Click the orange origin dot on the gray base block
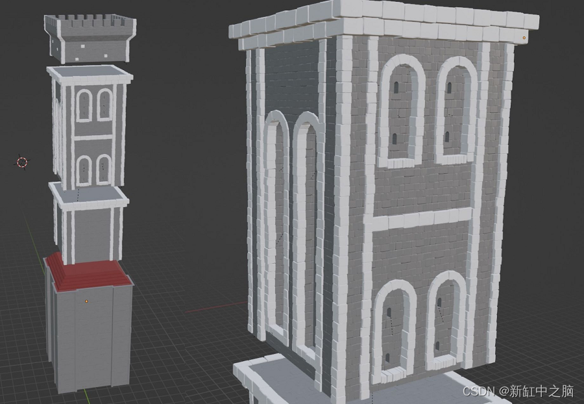 [86, 301]
